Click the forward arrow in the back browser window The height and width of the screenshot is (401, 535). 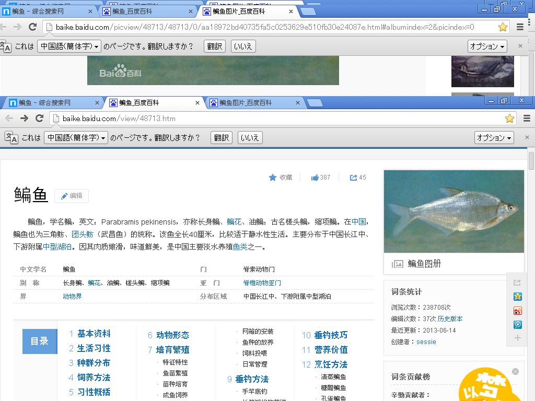tap(17, 27)
